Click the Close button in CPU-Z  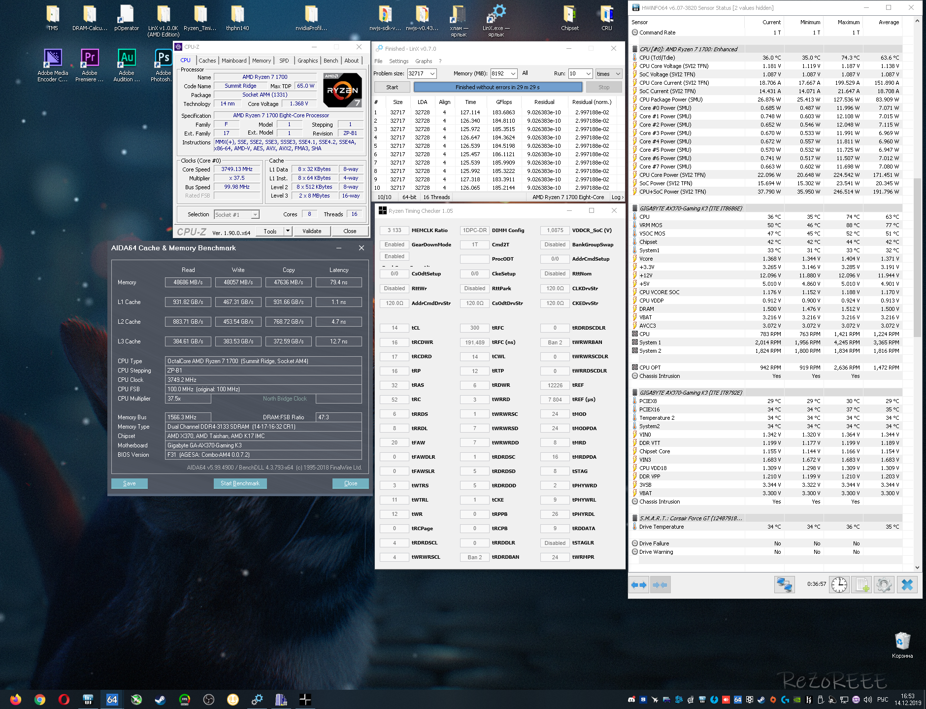click(x=350, y=231)
